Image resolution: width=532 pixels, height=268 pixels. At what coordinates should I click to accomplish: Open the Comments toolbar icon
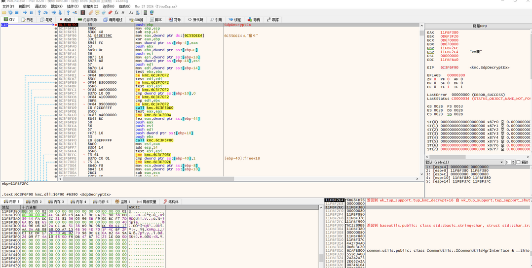coord(97,12)
